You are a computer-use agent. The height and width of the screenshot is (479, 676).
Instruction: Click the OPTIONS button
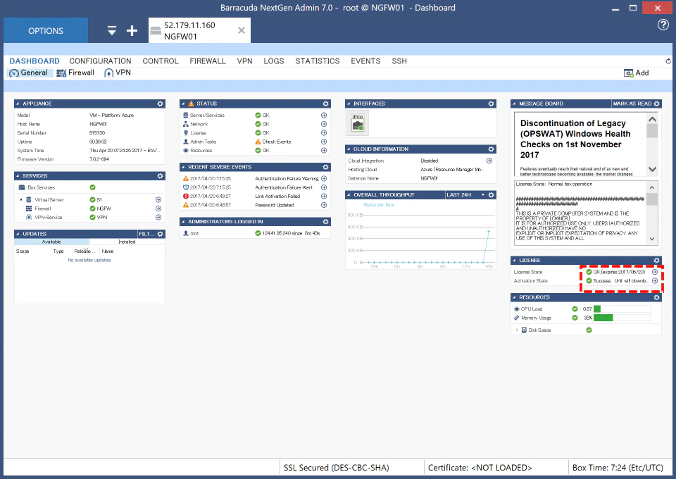46,30
